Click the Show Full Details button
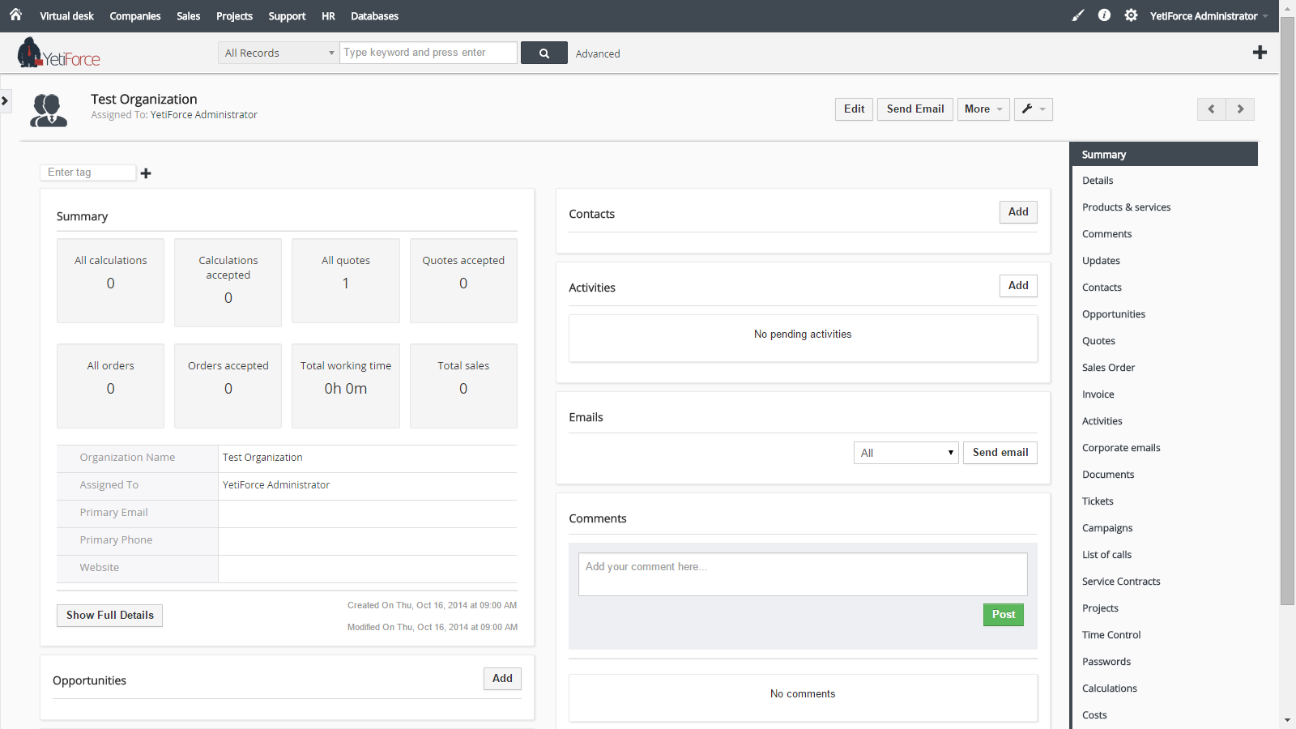Viewport: 1296px width, 729px height. coord(109,616)
